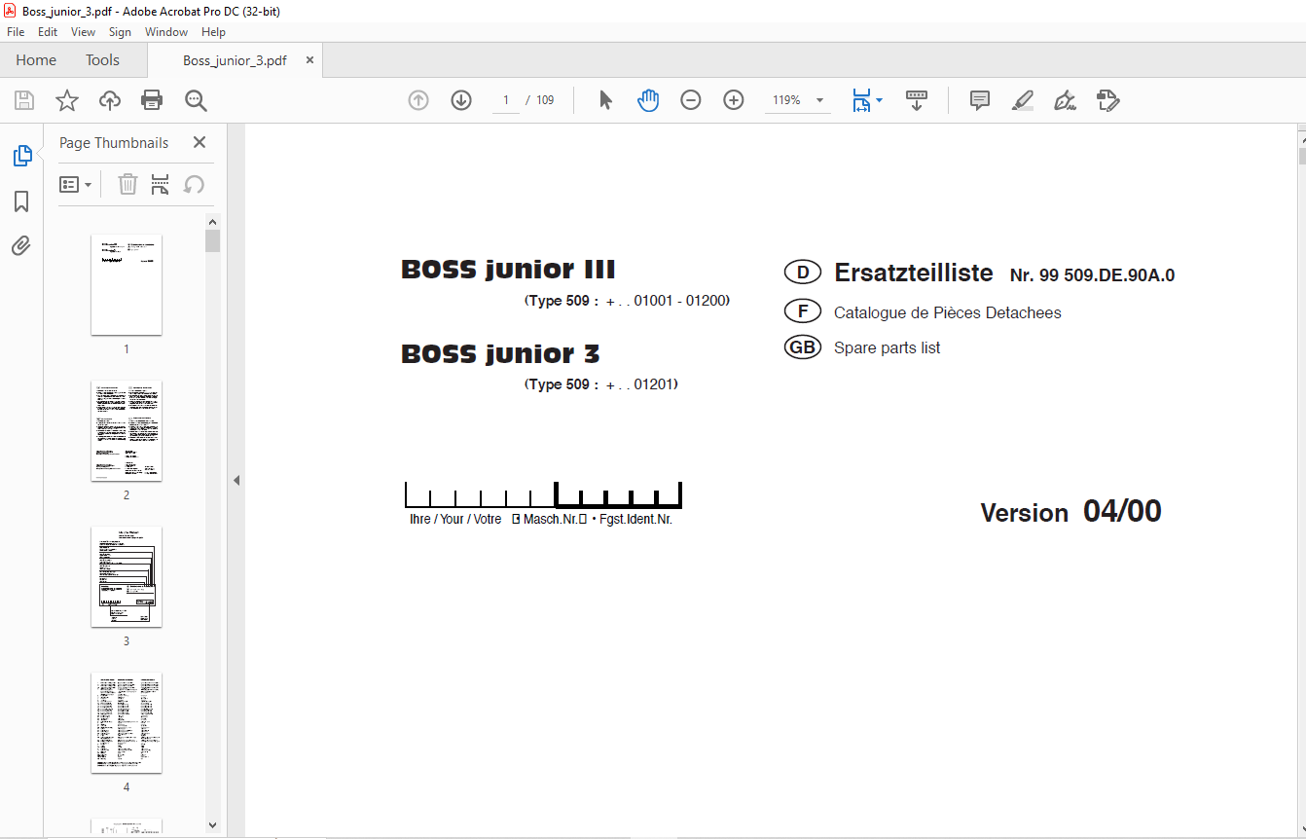Viewport: 1306px width, 839px height.
Task: Go to previous page with up arrow
Action: pyautogui.click(x=418, y=100)
